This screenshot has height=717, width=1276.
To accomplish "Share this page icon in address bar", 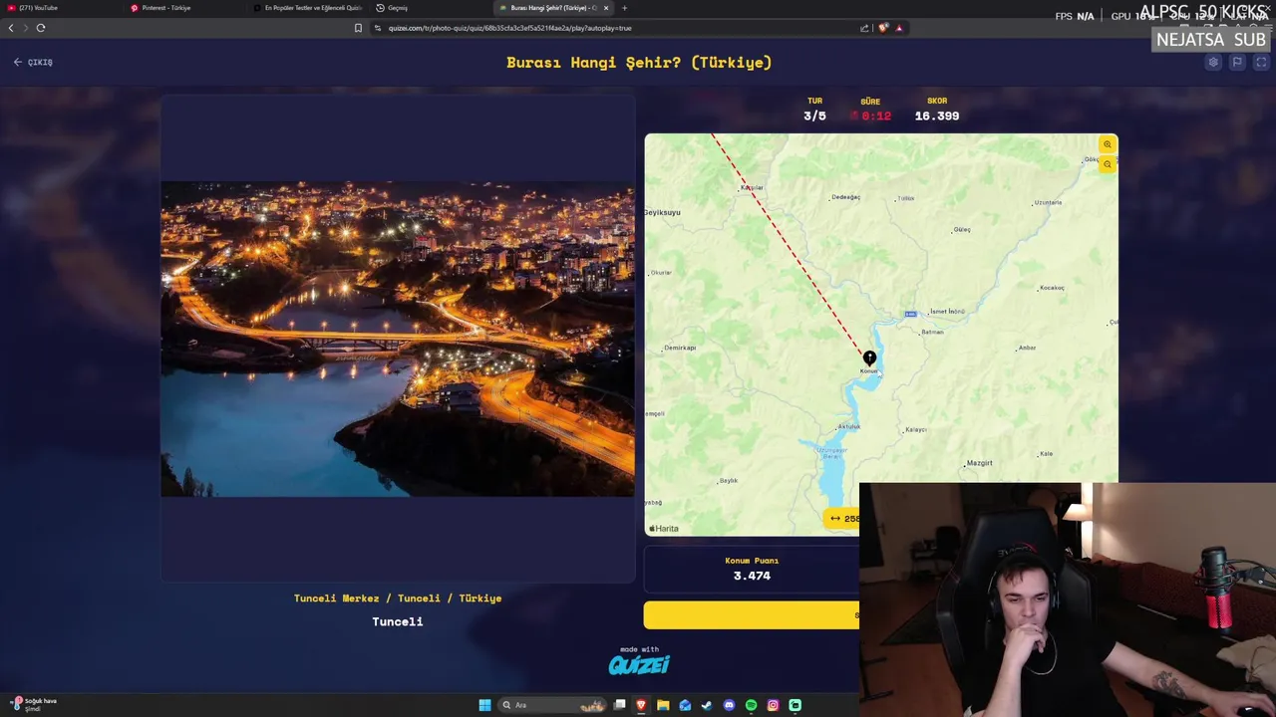I will tap(864, 28).
